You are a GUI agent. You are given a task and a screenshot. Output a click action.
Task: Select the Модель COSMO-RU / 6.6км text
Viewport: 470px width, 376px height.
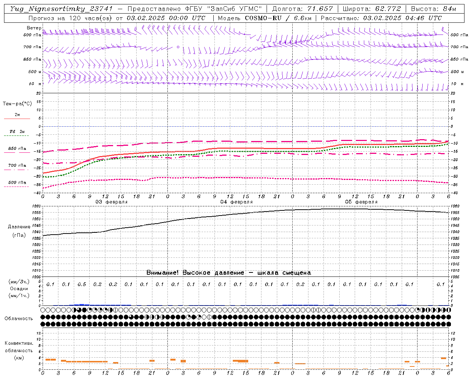(x=265, y=18)
